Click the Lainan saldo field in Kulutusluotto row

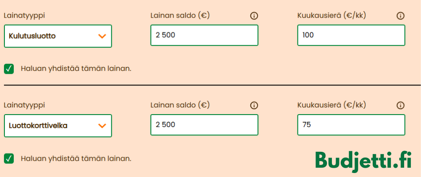pos(204,35)
